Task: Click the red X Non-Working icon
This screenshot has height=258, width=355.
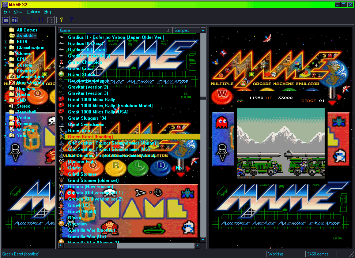Action: point(12,83)
